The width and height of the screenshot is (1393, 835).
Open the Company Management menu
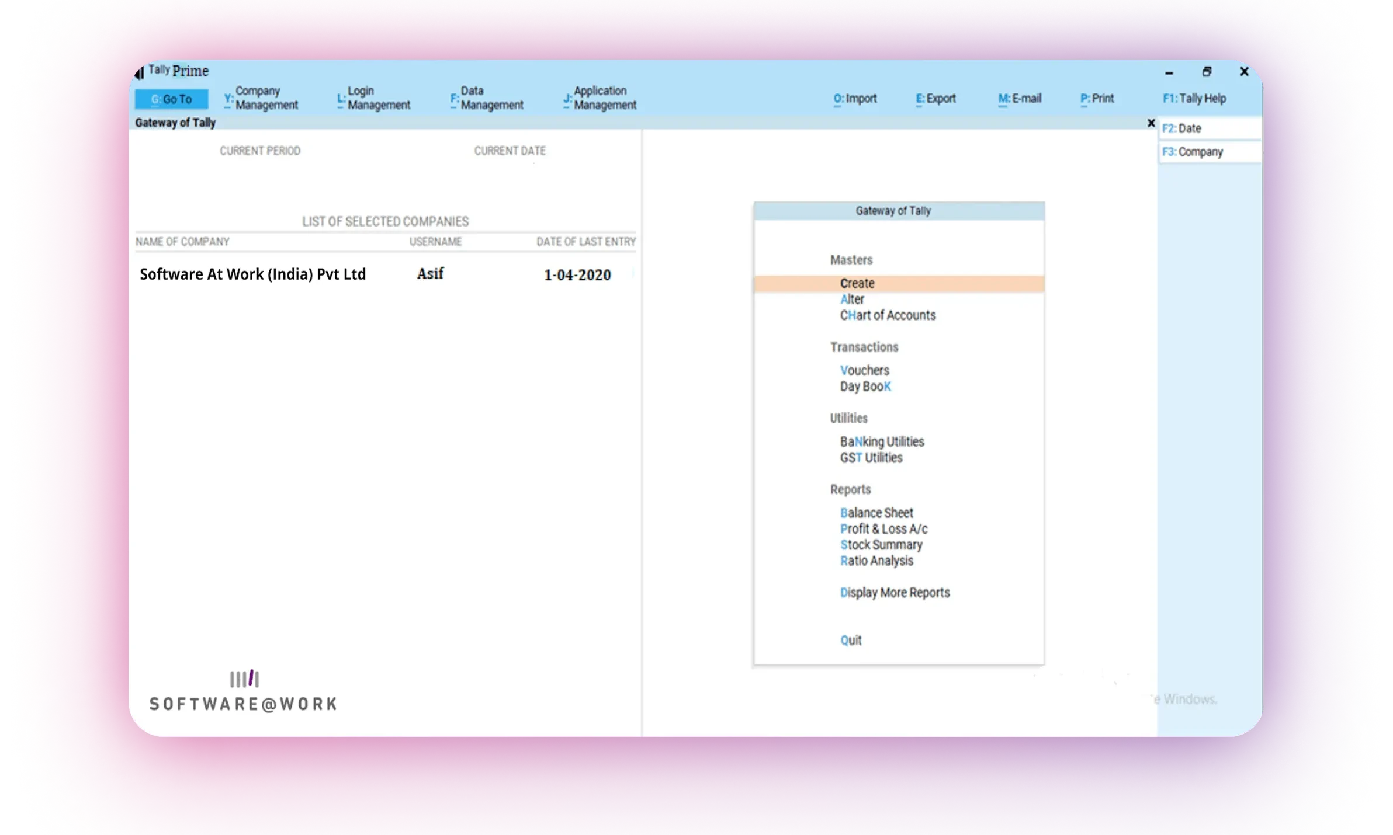click(261, 98)
